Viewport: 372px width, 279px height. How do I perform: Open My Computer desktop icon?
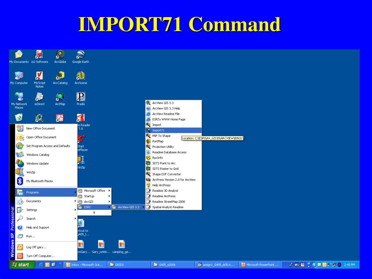click(x=19, y=78)
